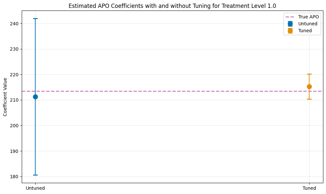
Task: Click the chart title about APO Coefficients
Action: coord(172,6)
